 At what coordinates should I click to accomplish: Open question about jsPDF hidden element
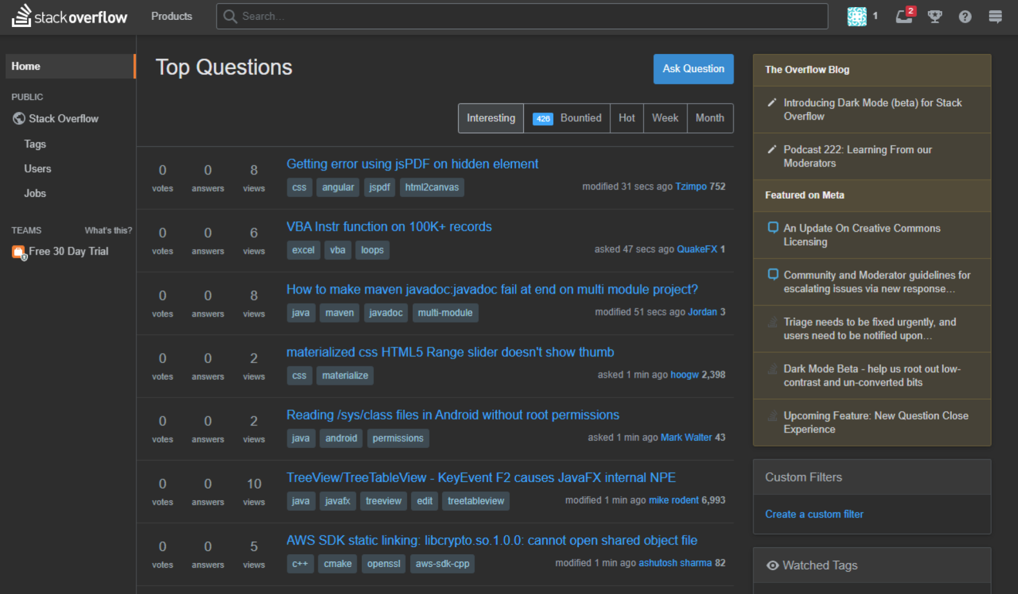412,164
